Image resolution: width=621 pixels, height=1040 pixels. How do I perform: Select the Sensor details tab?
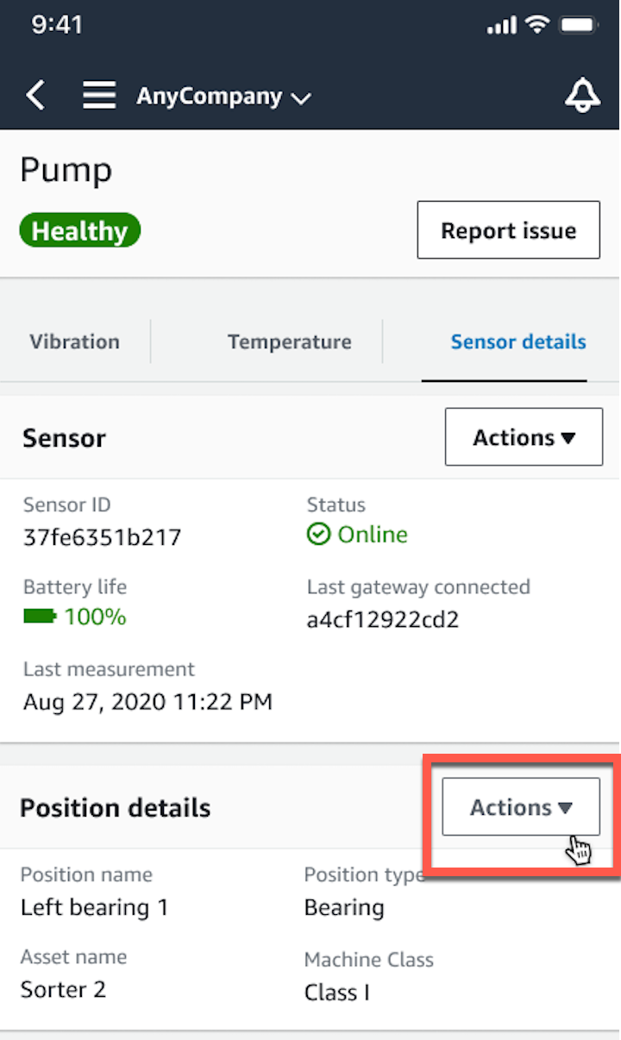click(518, 341)
